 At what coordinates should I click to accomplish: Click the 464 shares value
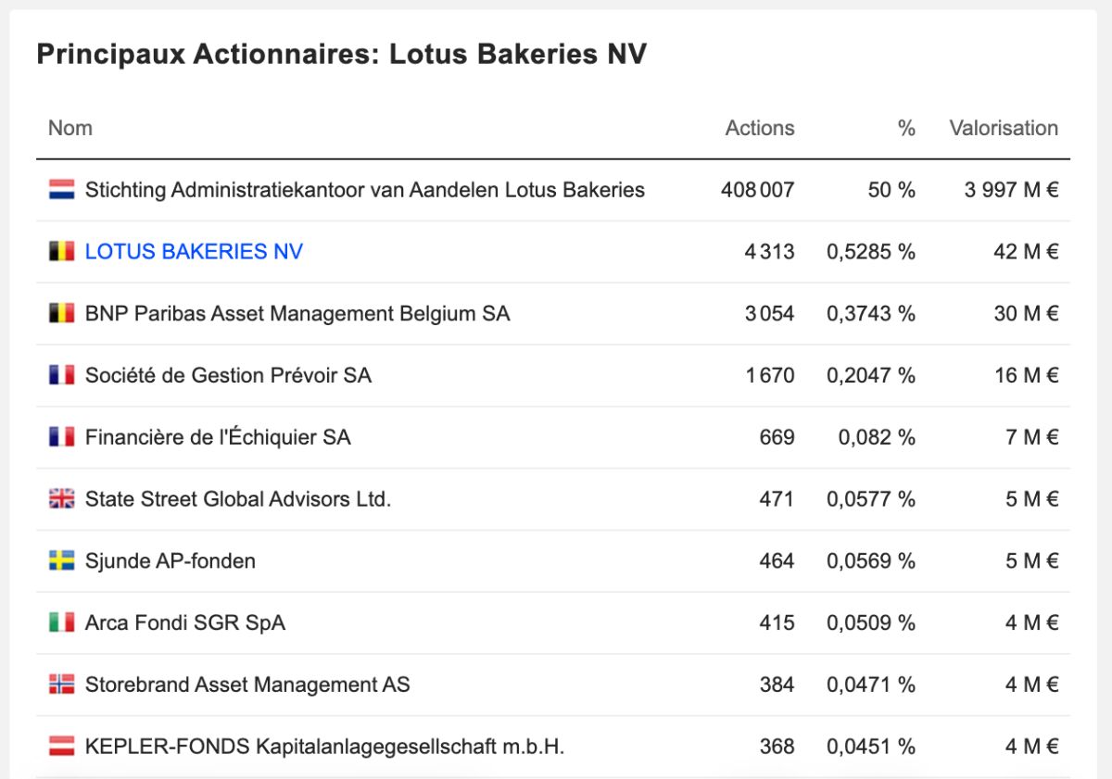click(777, 560)
